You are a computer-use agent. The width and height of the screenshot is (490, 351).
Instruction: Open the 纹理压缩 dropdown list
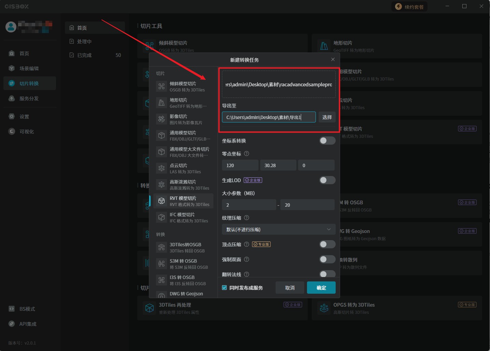point(278,230)
